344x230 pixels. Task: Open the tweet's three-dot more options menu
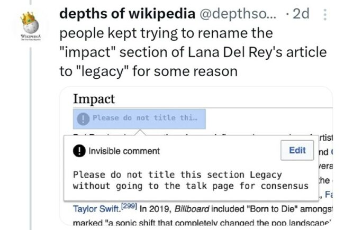click(x=325, y=15)
